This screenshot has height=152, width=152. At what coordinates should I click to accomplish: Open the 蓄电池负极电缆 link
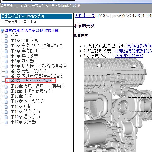pyautogui.click(x=139, y=46)
